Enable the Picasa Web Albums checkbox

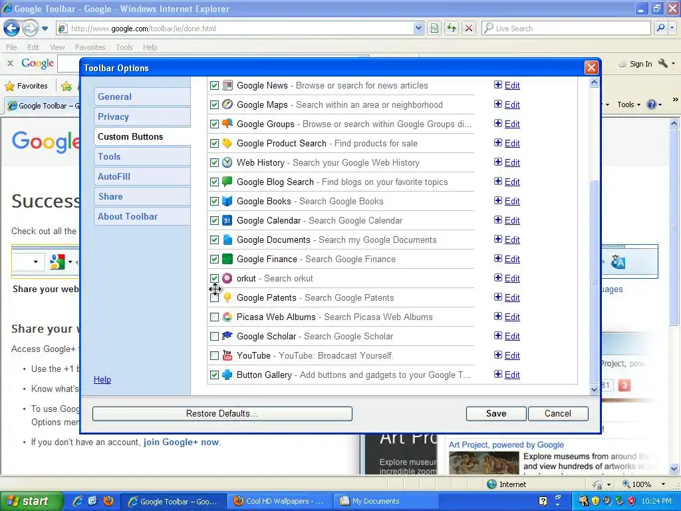214,317
